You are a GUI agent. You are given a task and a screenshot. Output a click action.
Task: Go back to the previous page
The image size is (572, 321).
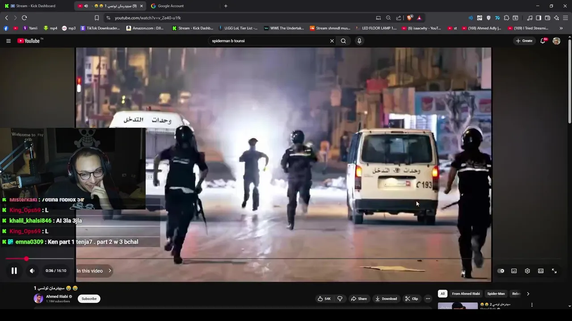(x=6, y=18)
